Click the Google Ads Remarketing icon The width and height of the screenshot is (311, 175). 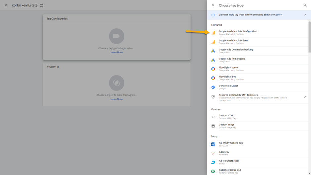[x=213, y=60]
